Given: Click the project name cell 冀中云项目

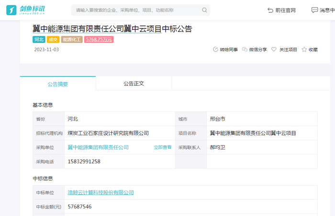Looking at the screenshot, I should click(253, 133).
